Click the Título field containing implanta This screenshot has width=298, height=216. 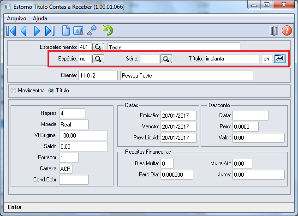[x=232, y=59]
